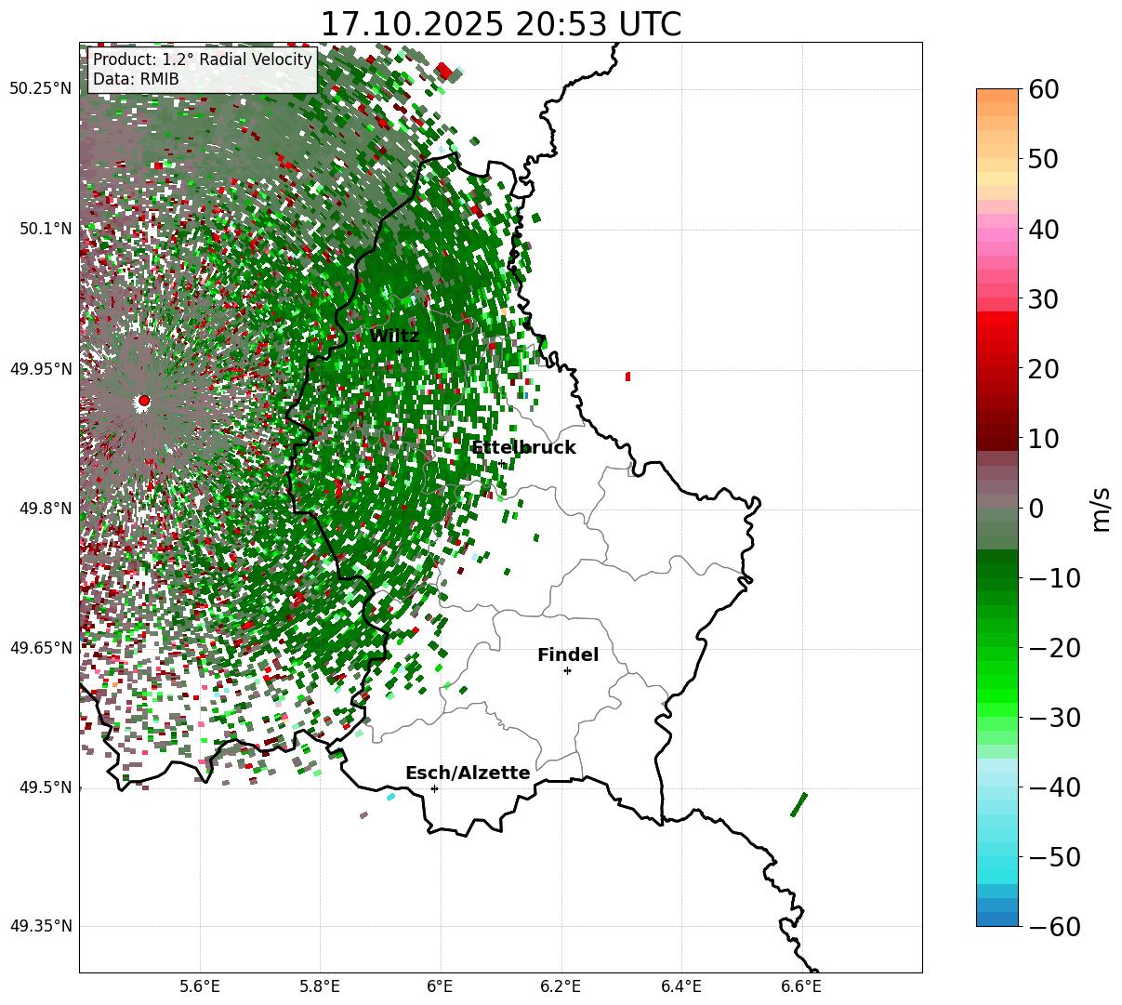Click the bright red colorbar segment near 25
The width and height of the screenshot is (1122, 1005).
[997, 333]
